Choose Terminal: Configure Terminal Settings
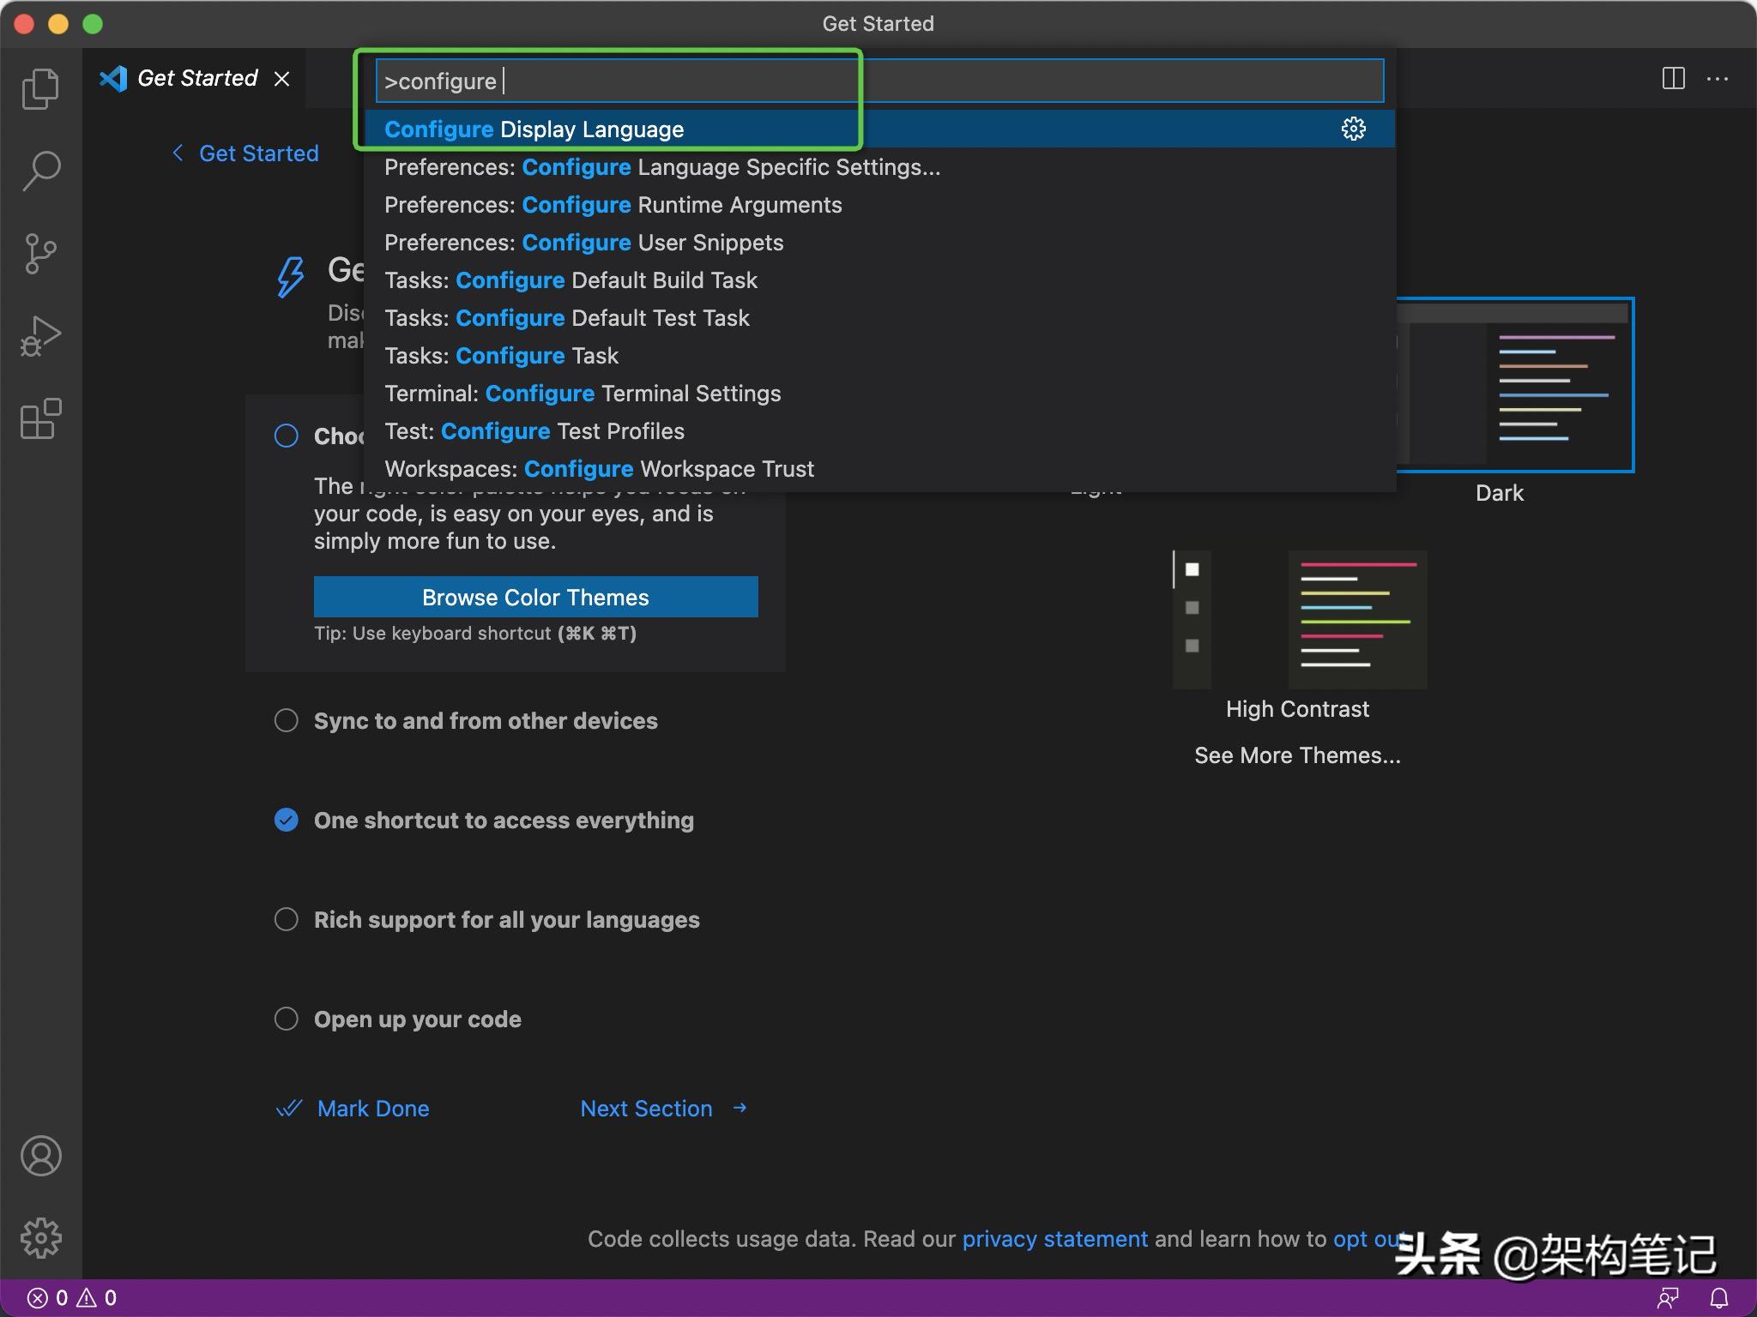This screenshot has height=1317, width=1757. point(879,393)
